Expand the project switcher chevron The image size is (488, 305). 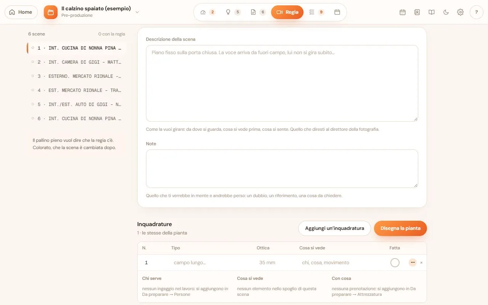coord(137,12)
